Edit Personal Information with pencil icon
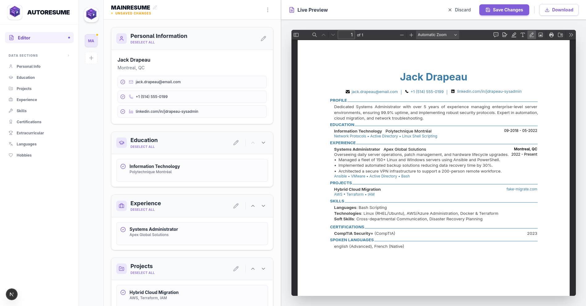 pyautogui.click(x=263, y=39)
